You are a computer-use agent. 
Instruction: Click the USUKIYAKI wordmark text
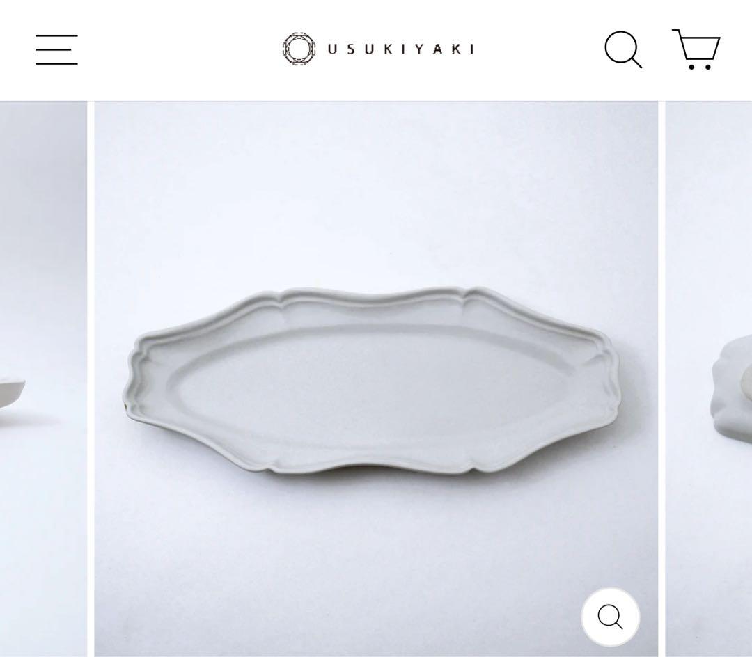401,49
